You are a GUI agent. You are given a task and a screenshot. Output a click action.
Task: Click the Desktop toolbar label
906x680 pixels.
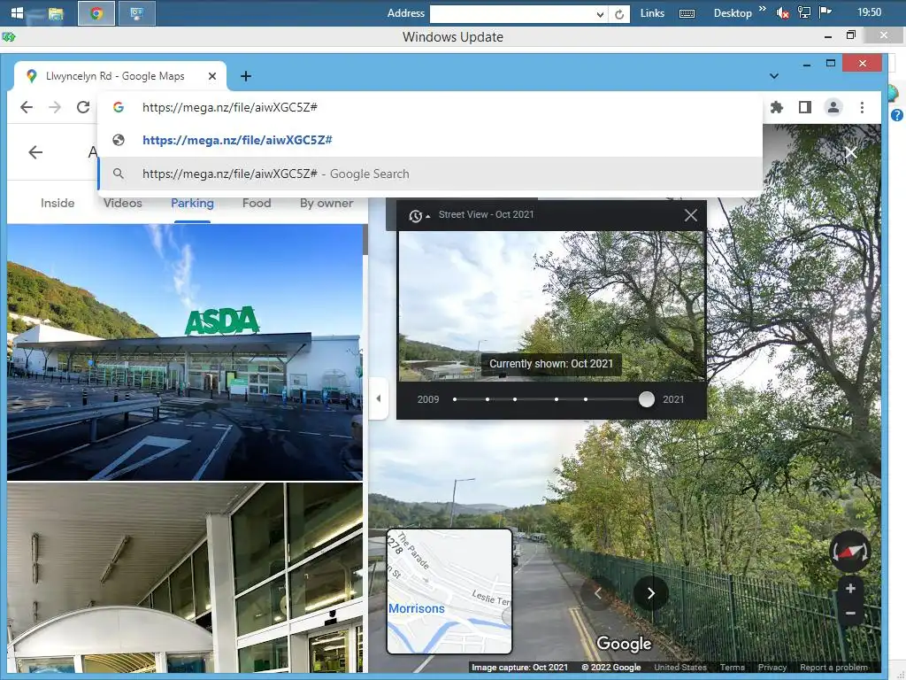(x=733, y=12)
